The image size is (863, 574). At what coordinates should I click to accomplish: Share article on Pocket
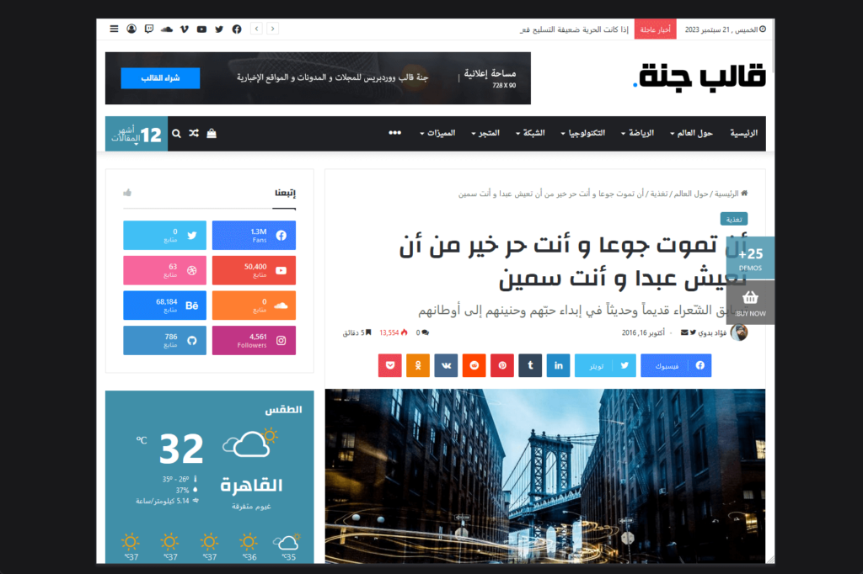click(390, 365)
